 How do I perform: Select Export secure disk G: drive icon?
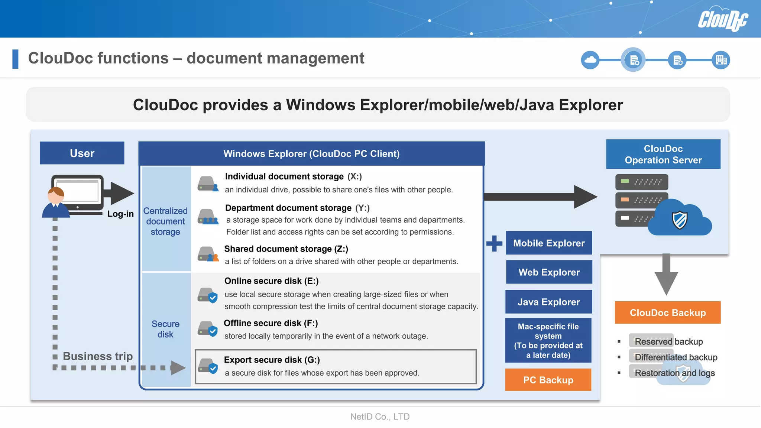(x=207, y=366)
